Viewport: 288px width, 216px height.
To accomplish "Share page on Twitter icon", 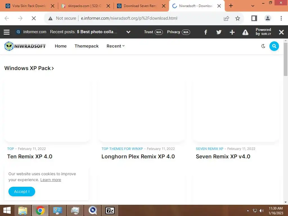I will 219,32.
